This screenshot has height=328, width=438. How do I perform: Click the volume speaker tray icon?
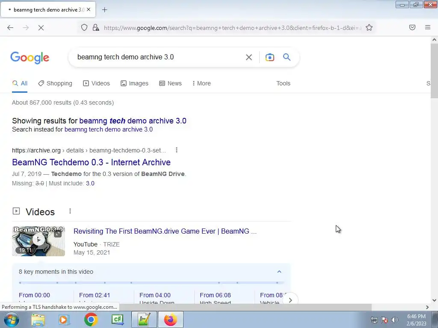(x=395, y=320)
